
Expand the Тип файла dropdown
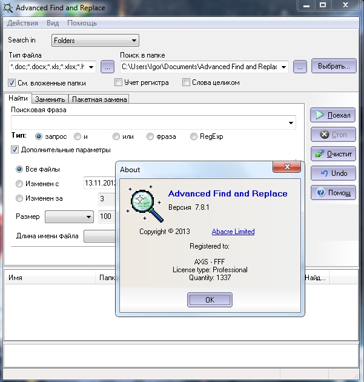click(x=91, y=67)
